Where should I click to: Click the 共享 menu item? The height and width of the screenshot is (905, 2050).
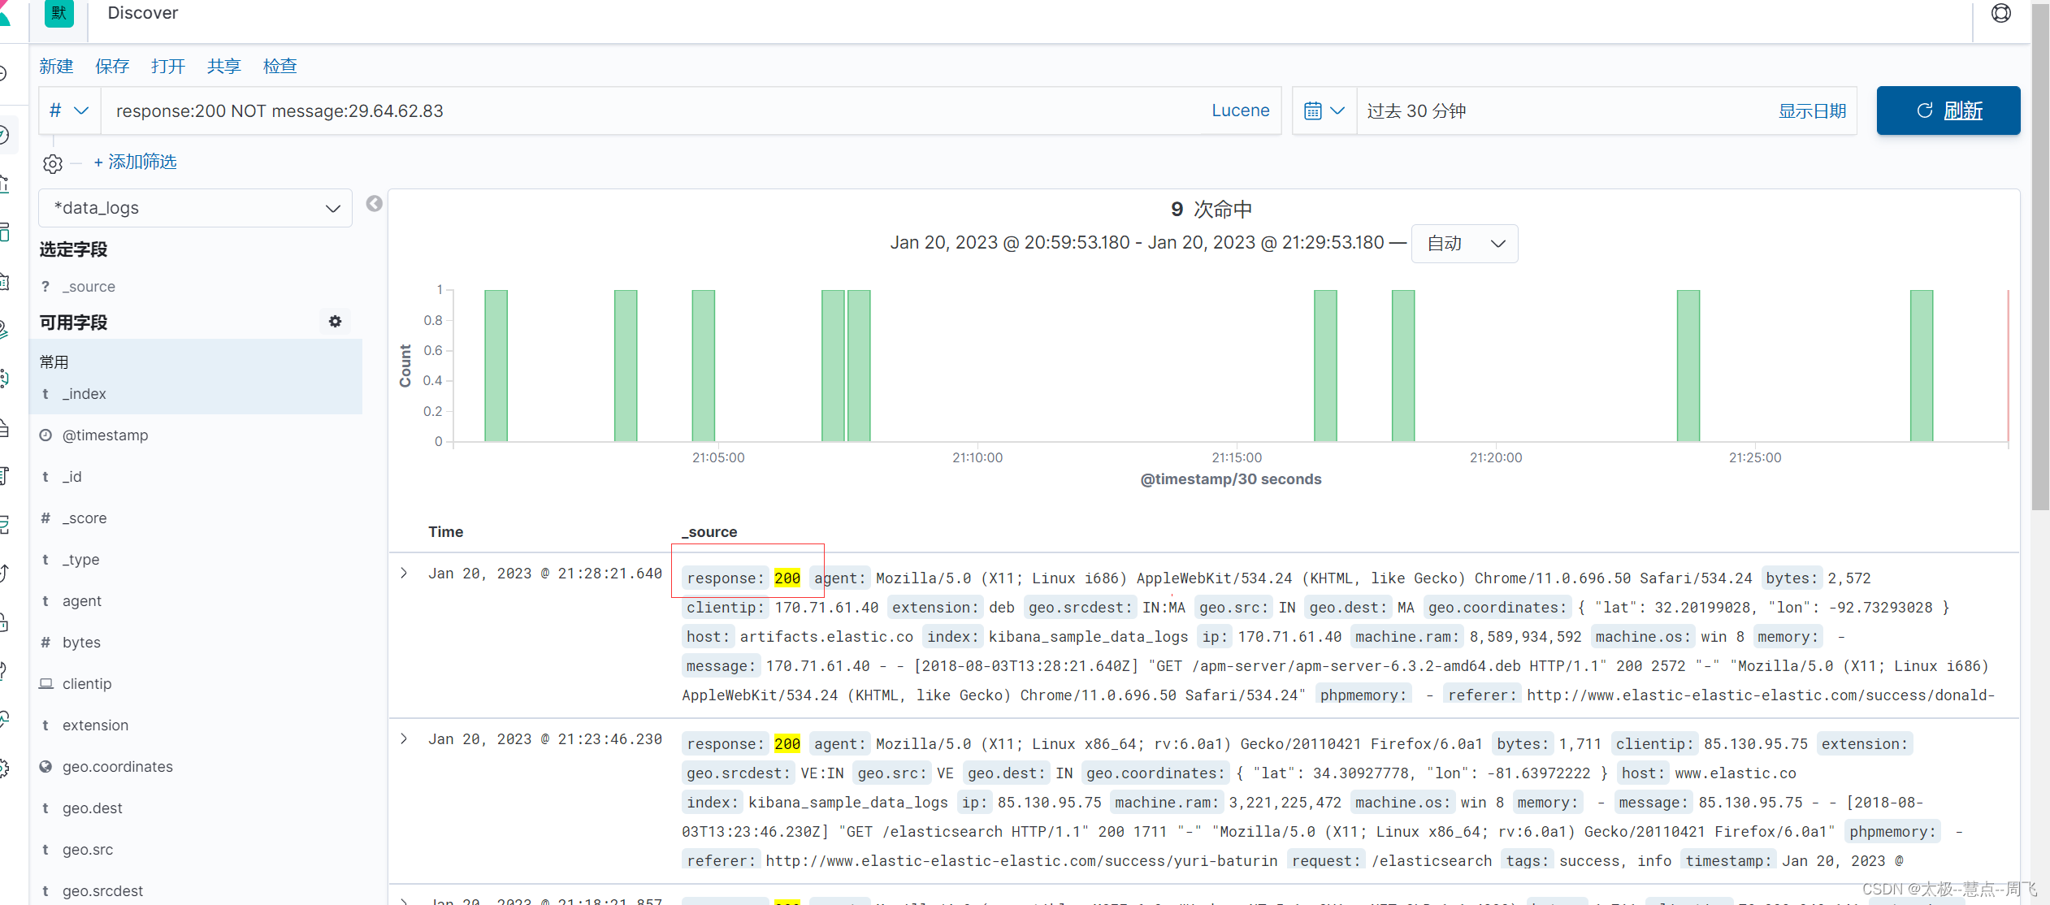click(223, 67)
